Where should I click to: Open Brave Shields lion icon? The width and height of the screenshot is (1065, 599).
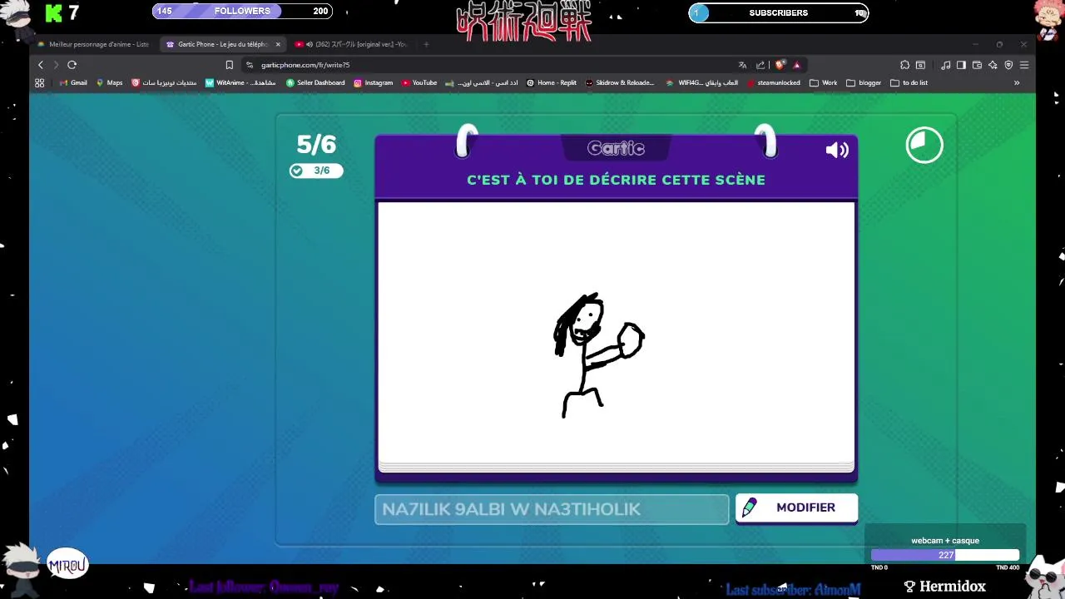pyautogui.click(x=780, y=65)
